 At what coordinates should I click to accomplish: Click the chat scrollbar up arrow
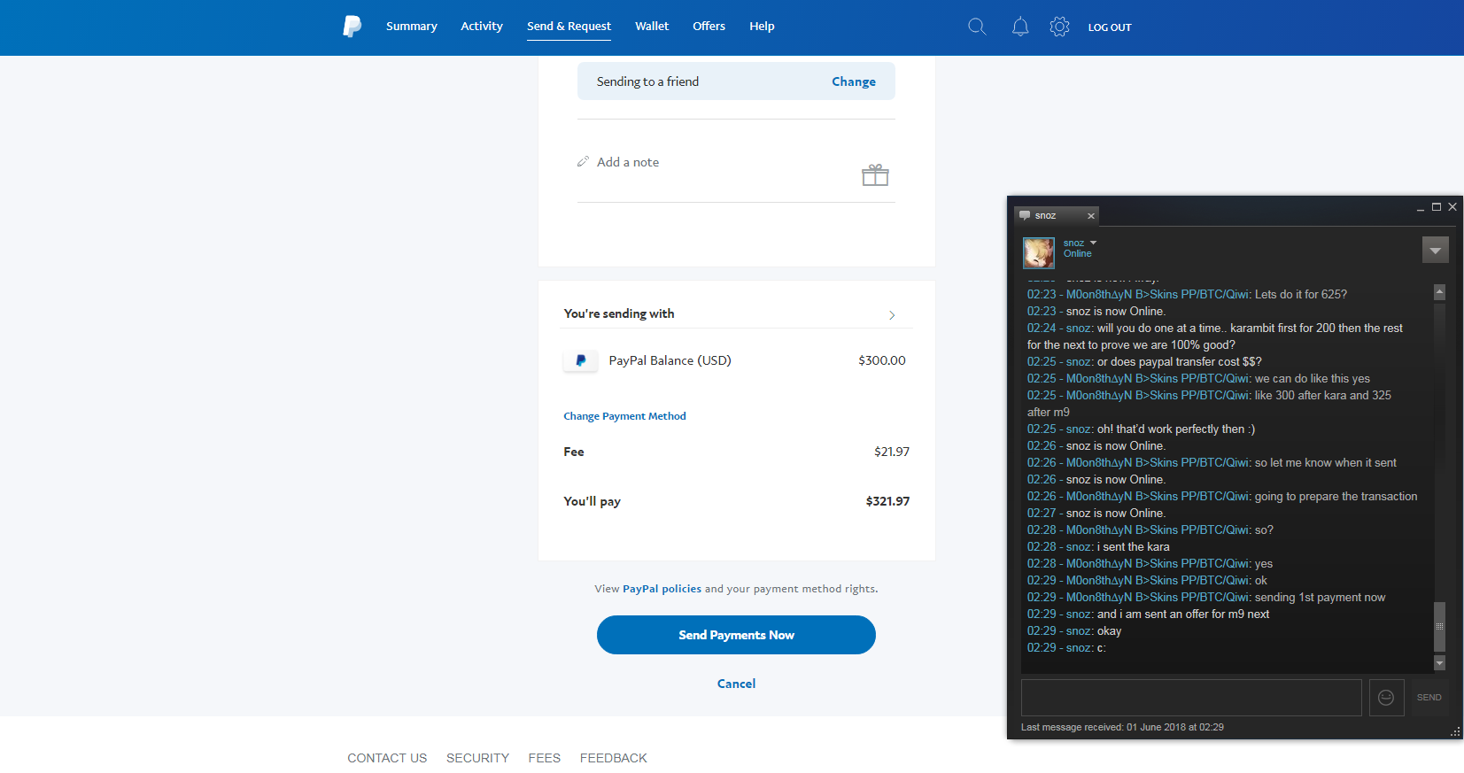pos(1439,292)
